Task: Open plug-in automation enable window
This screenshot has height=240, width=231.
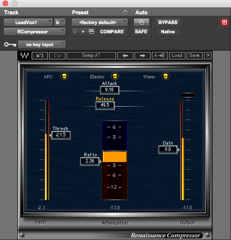Action: pyautogui.click(x=142, y=23)
